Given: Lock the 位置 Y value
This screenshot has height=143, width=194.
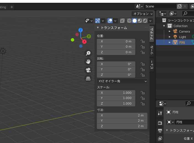Looking at the screenshot, I should coord(143,47).
